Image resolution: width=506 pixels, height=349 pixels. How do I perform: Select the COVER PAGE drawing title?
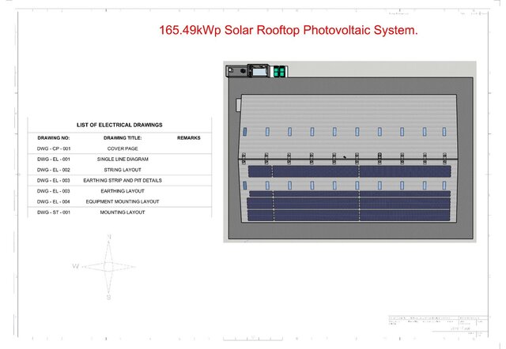pyautogui.click(x=123, y=148)
